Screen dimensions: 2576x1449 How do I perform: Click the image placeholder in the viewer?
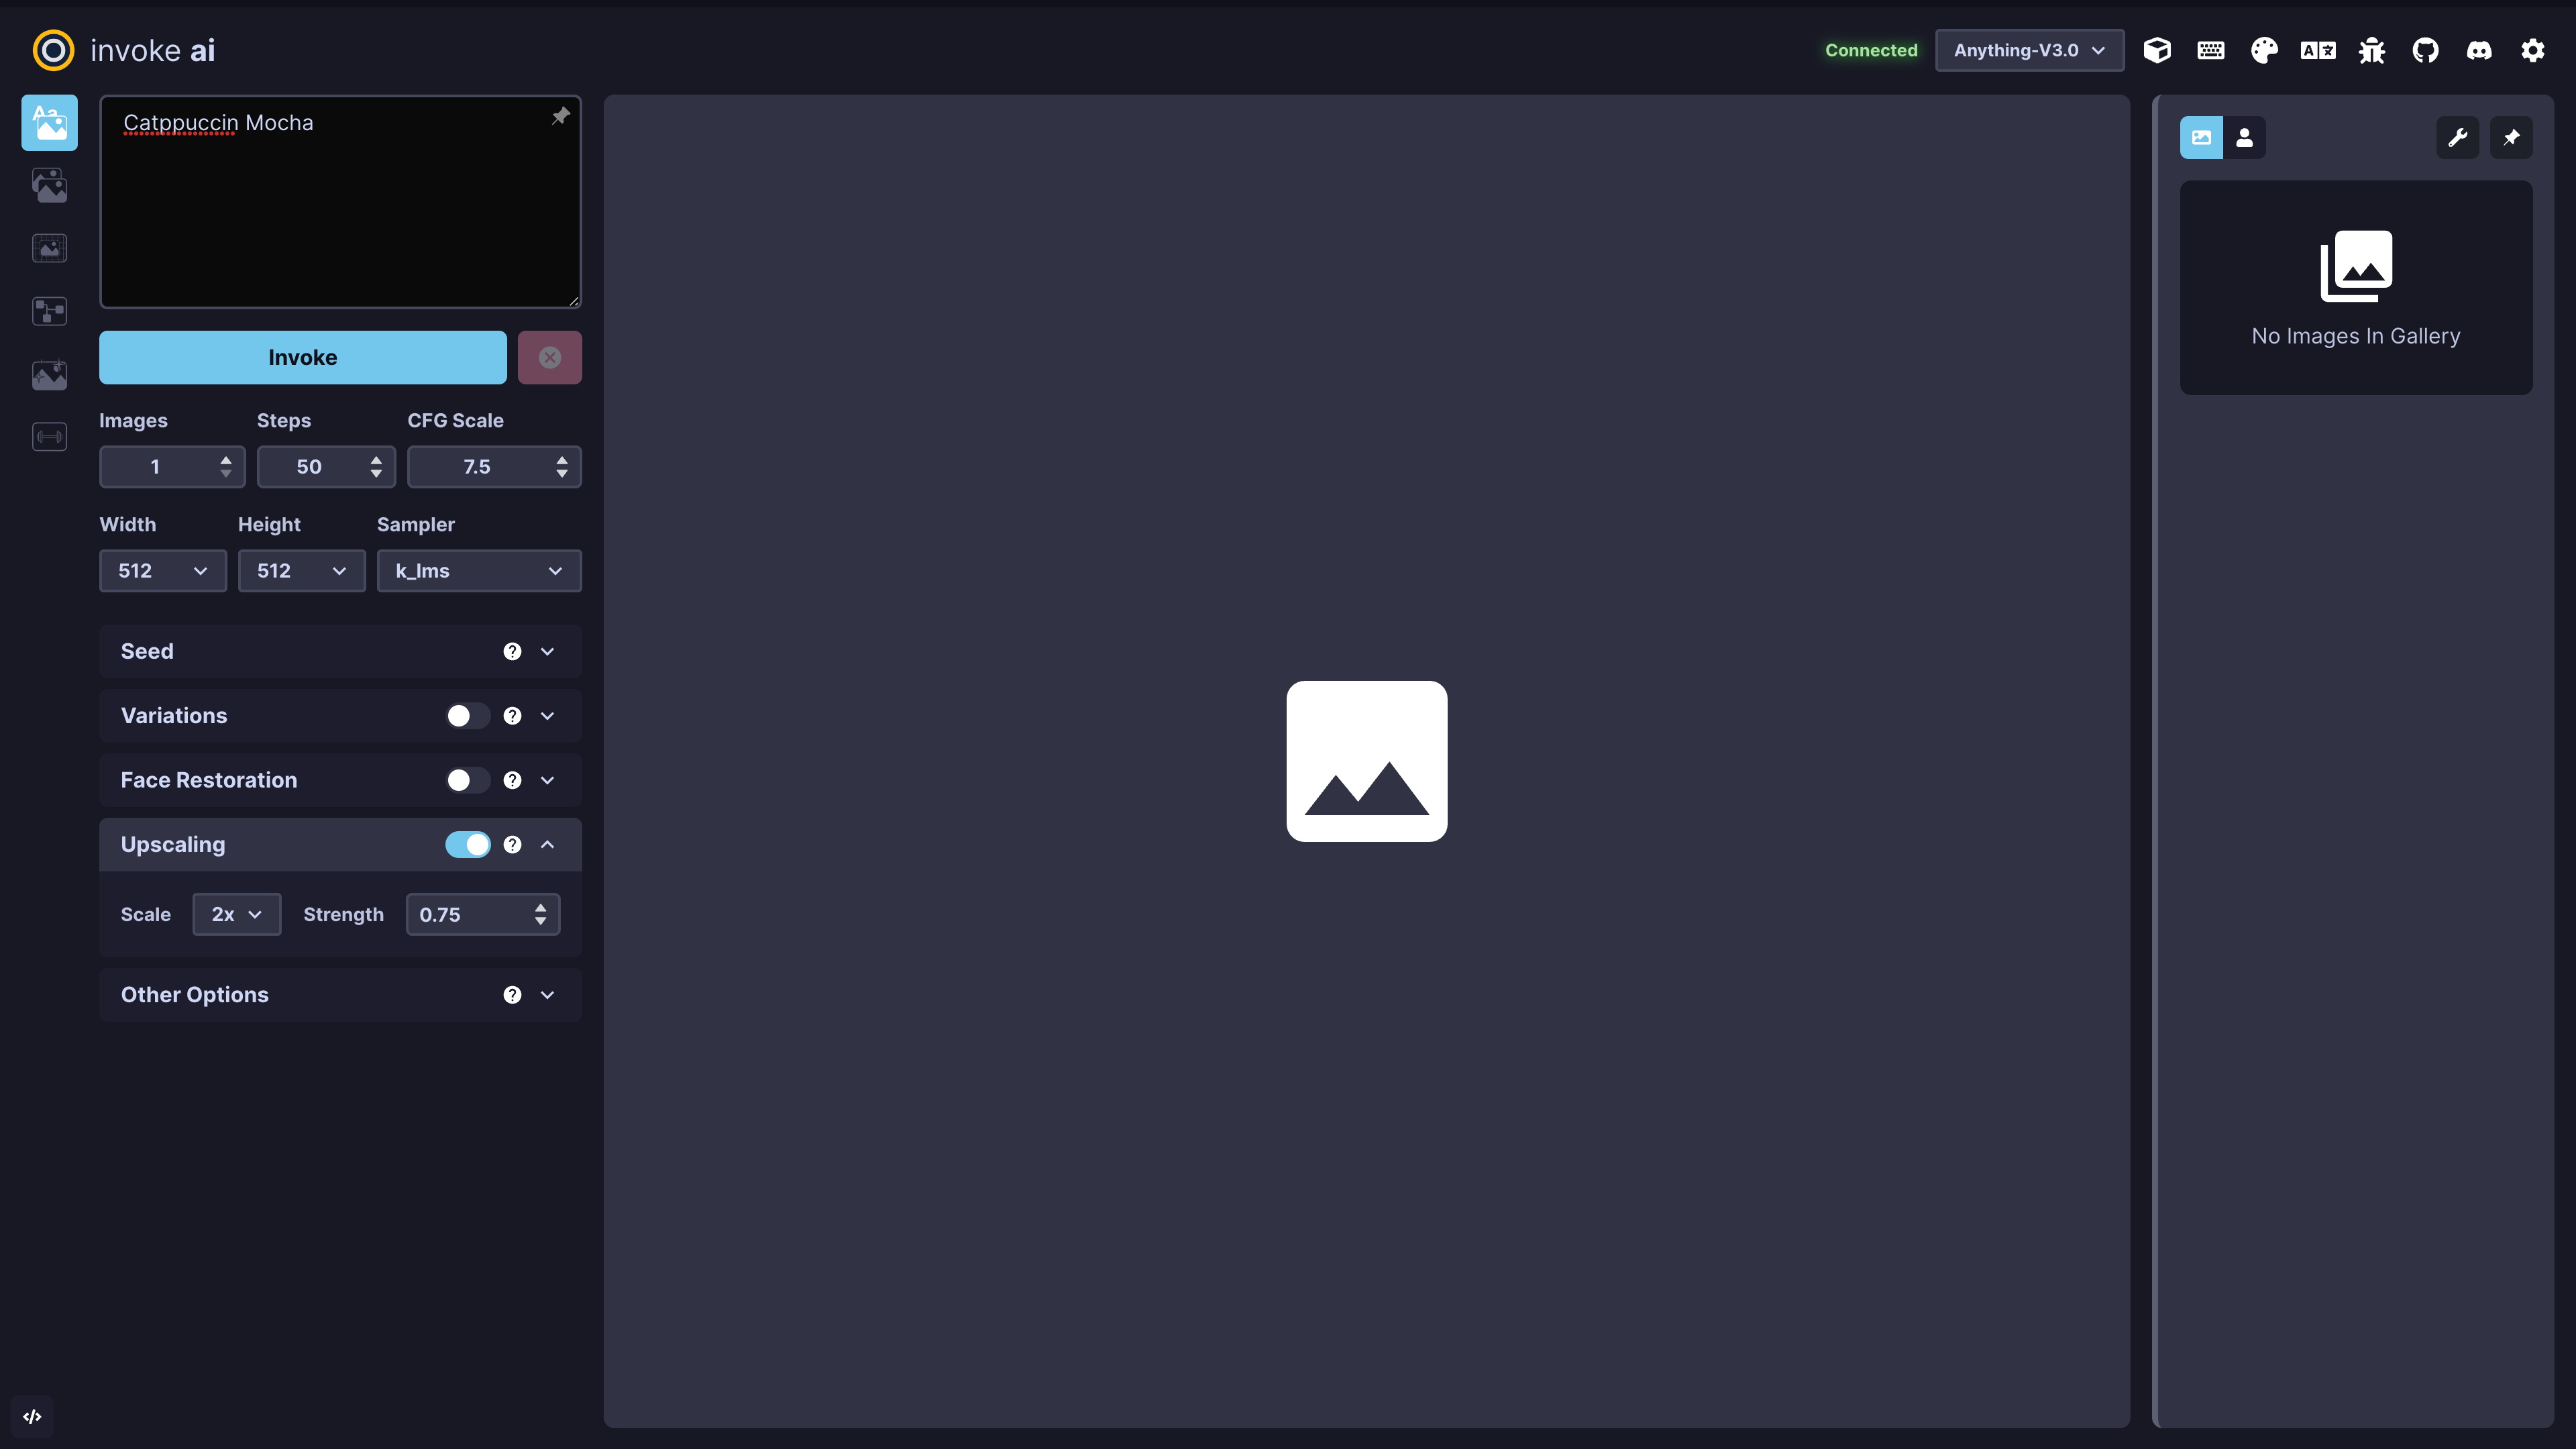[1366, 761]
